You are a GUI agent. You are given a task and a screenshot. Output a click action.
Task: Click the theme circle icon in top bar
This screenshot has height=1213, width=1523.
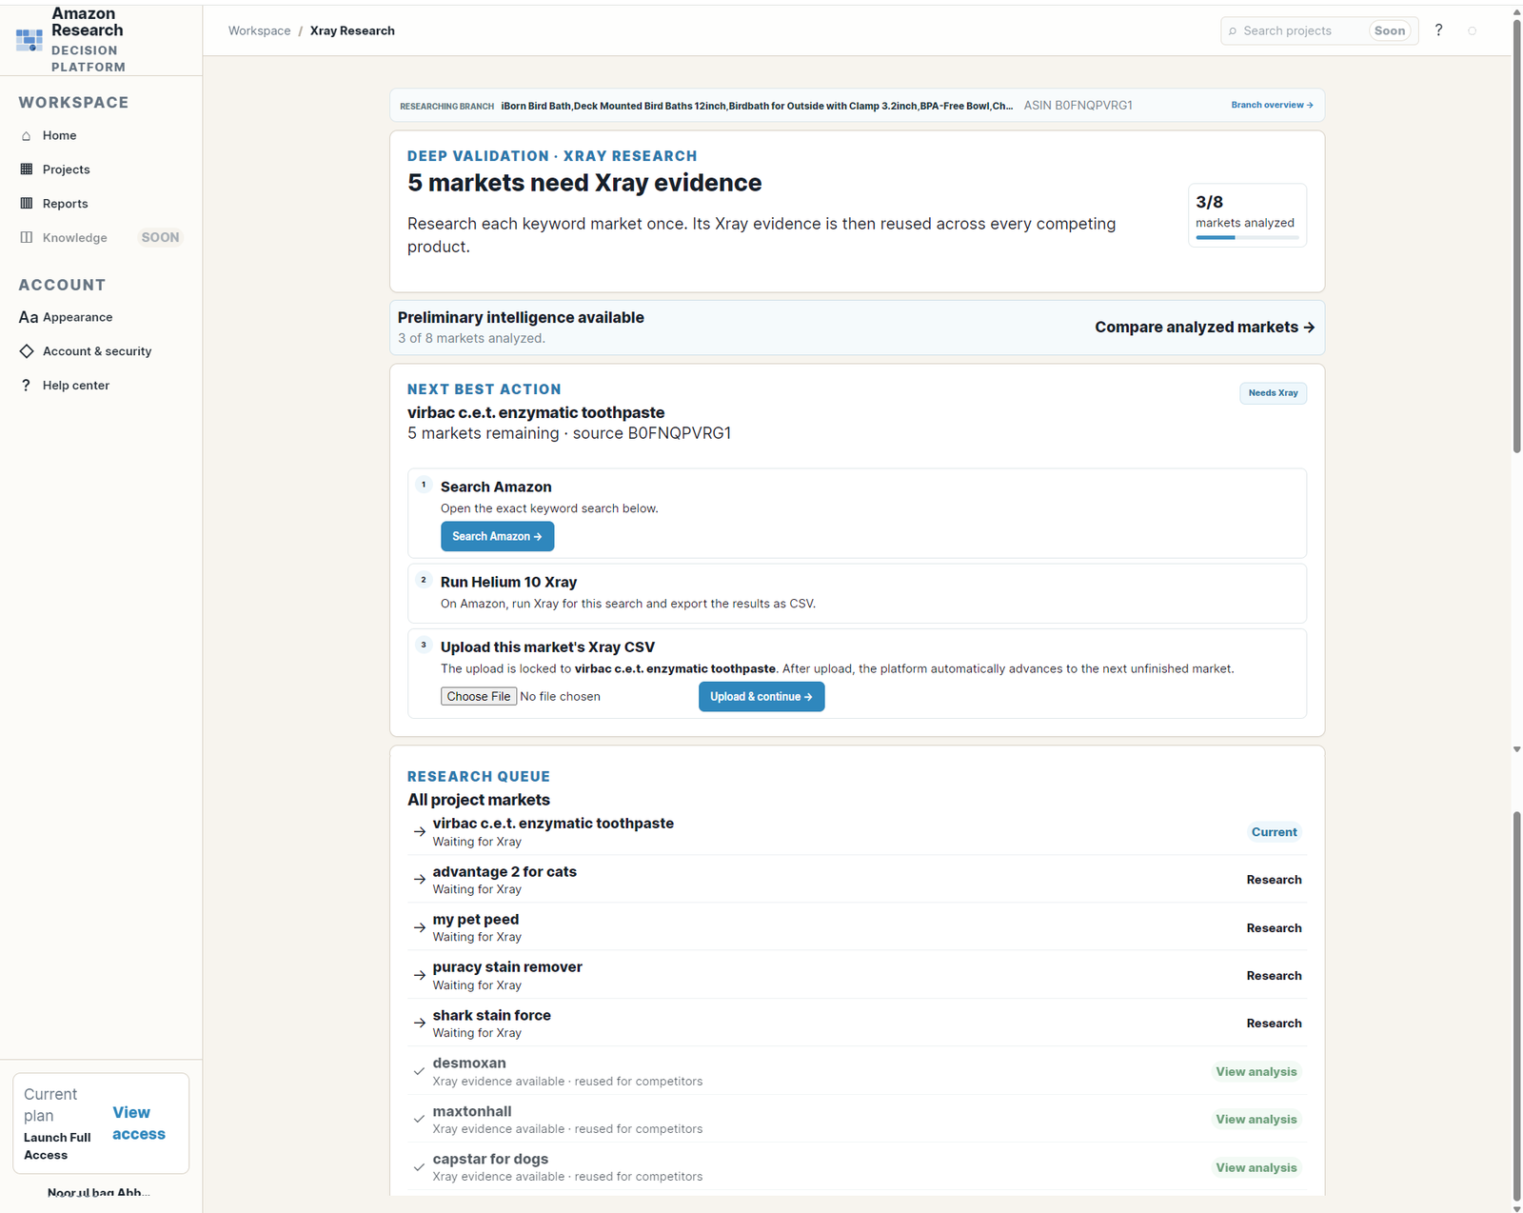1472,31
